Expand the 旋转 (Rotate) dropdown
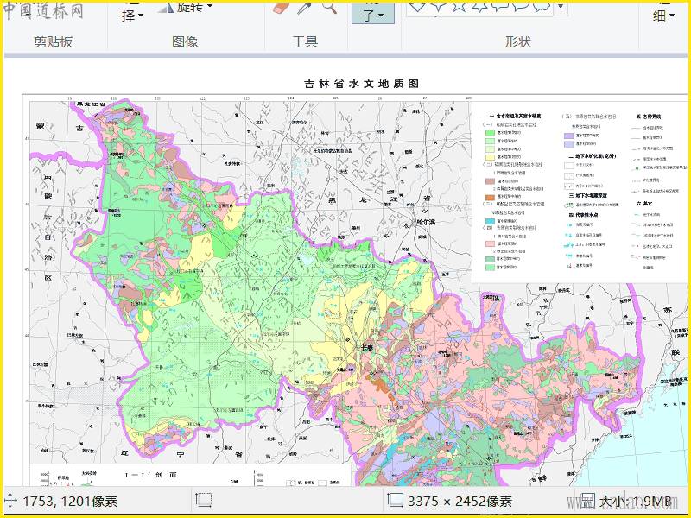The width and height of the screenshot is (691, 518). tap(209, 6)
